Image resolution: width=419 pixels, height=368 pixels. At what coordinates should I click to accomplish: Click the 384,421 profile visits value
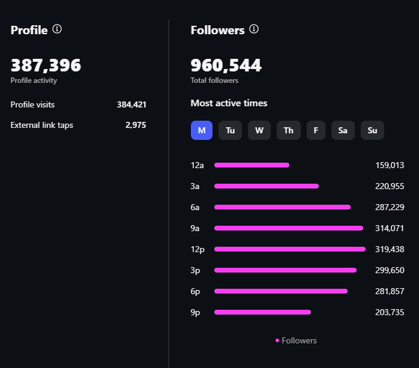[x=131, y=104]
